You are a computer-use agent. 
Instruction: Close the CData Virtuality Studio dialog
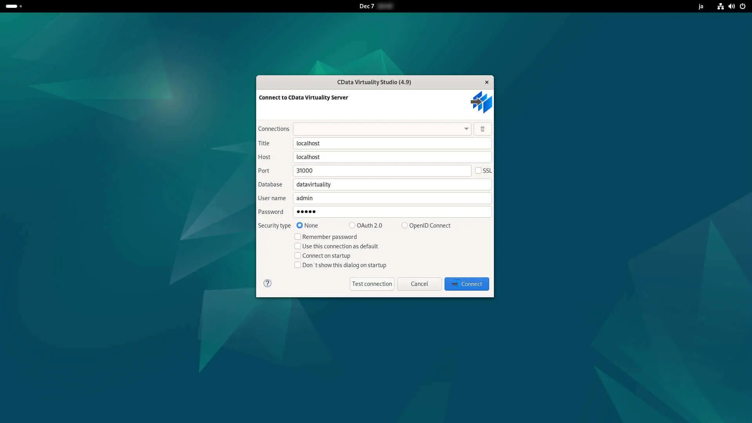coord(486,82)
